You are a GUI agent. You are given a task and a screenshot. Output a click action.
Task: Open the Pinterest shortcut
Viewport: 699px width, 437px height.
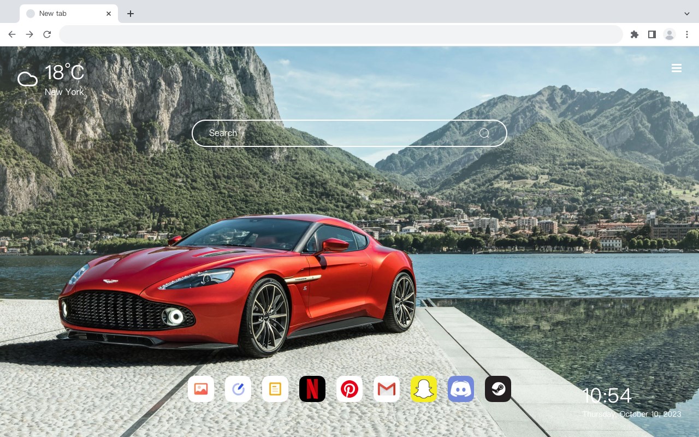click(x=349, y=389)
